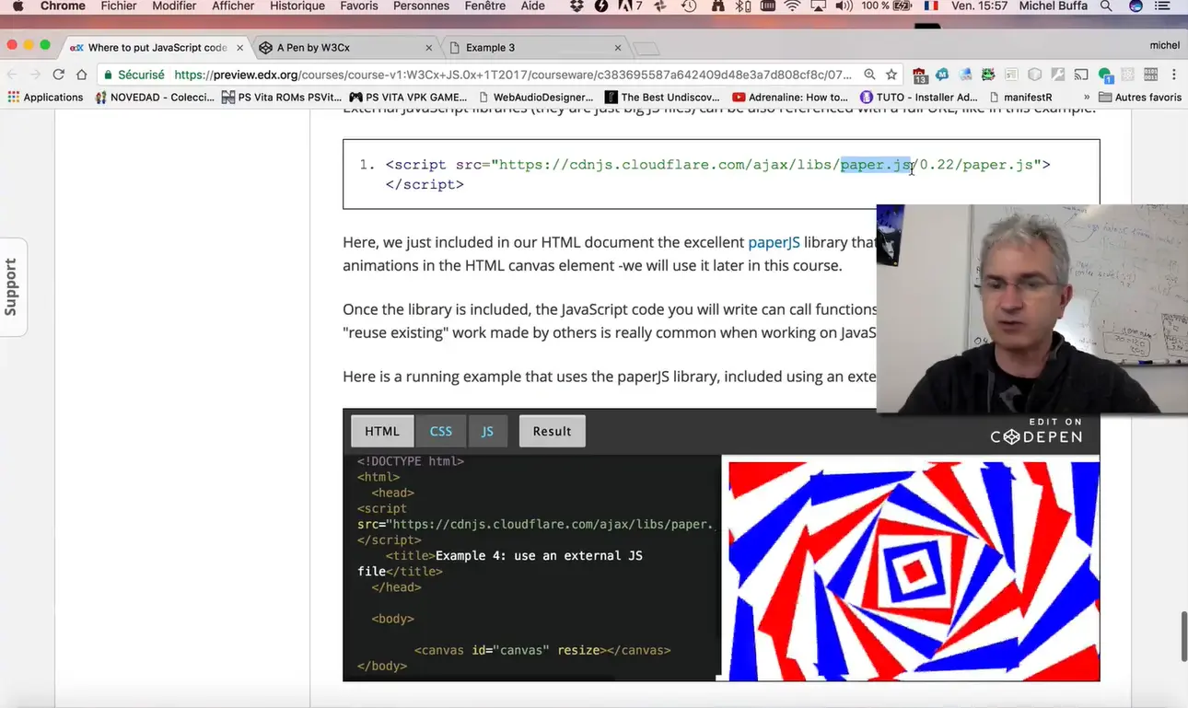Close the 'Example 3' tab
The image size is (1188, 708).
tap(618, 48)
